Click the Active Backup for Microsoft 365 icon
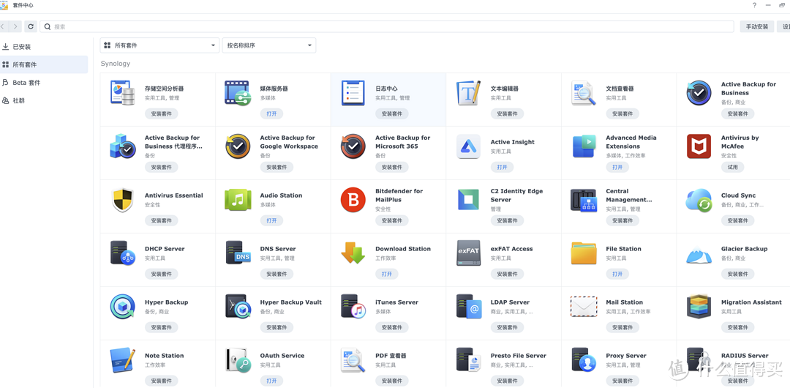 point(353,146)
